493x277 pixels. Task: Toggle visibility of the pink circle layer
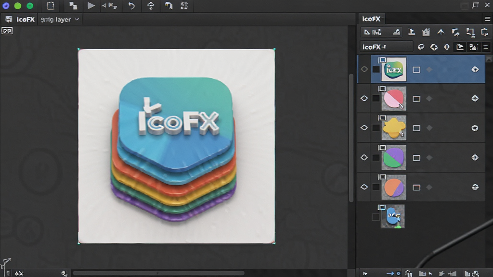pos(364,98)
